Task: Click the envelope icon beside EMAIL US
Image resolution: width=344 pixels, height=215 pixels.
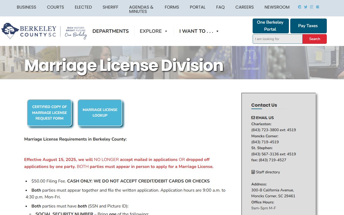Action: [x=253, y=118]
